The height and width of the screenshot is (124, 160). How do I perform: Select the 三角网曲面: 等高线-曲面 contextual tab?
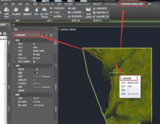[x=132, y=4]
